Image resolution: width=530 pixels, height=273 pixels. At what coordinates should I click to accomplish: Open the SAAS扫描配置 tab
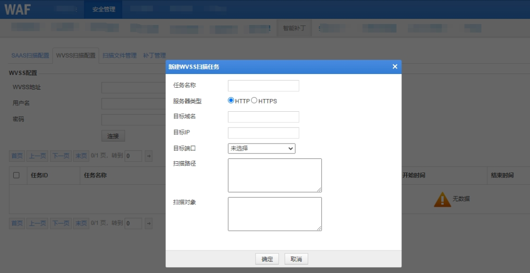pos(30,55)
